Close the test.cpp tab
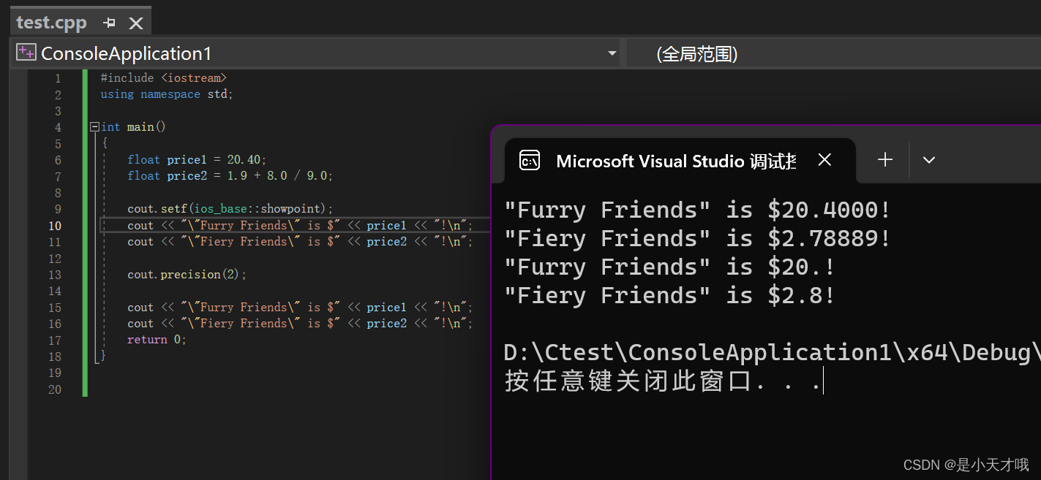The height and width of the screenshot is (480, 1041). 136,23
